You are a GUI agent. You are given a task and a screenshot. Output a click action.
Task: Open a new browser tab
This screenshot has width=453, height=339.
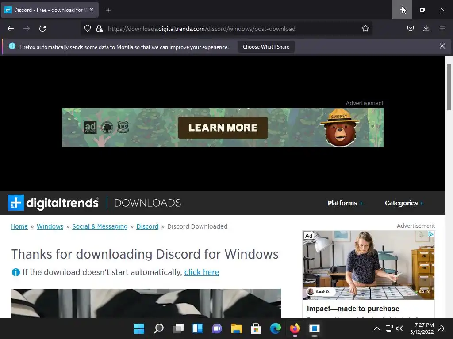pyautogui.click(x=108, y=10)
